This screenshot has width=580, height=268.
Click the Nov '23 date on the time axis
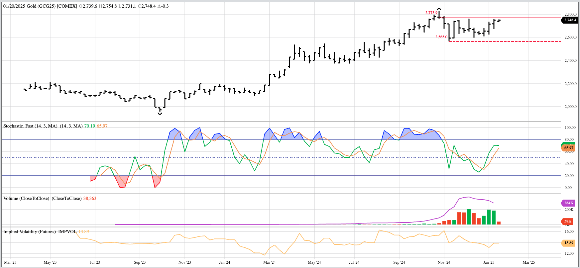click(185, 262)
